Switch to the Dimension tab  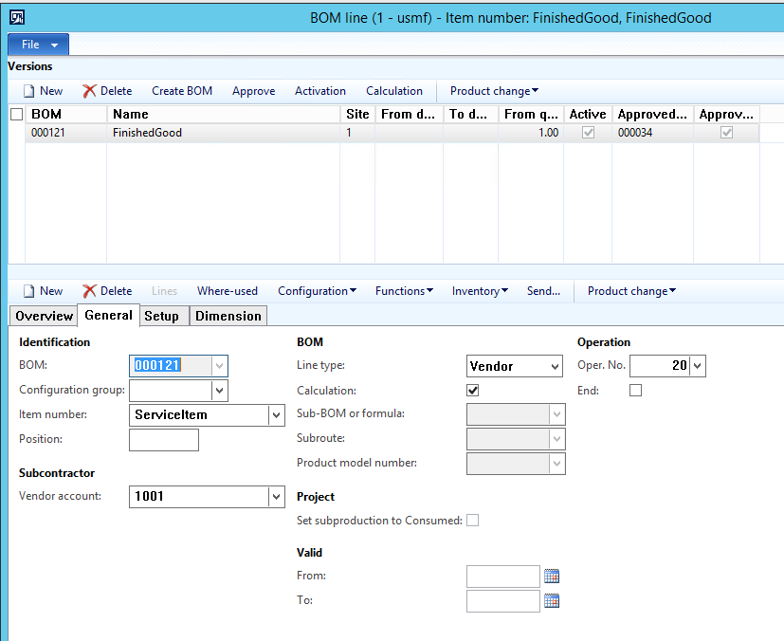(x=228, y=316)
